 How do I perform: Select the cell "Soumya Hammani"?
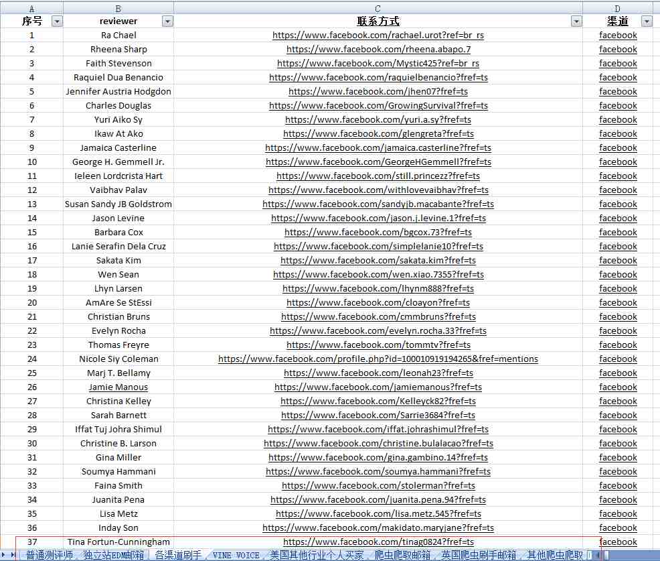tap(118, 472)
